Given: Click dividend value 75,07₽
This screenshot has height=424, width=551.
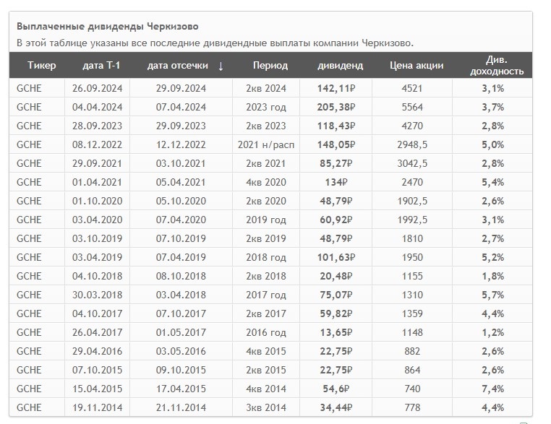Looking at the screenshot, I should click(336, 295).
